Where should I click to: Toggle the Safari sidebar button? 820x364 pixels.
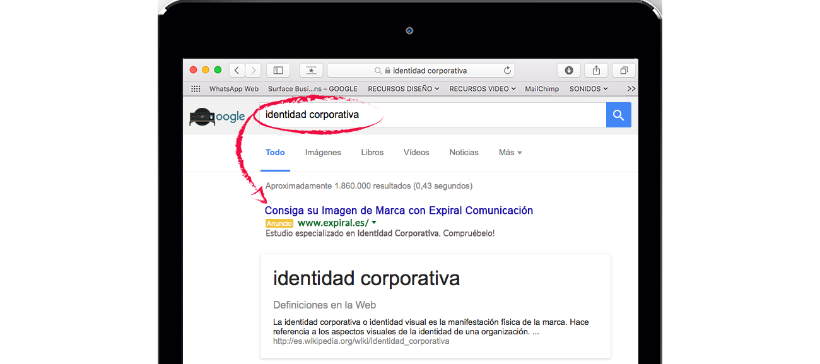[x=278, y=70]
